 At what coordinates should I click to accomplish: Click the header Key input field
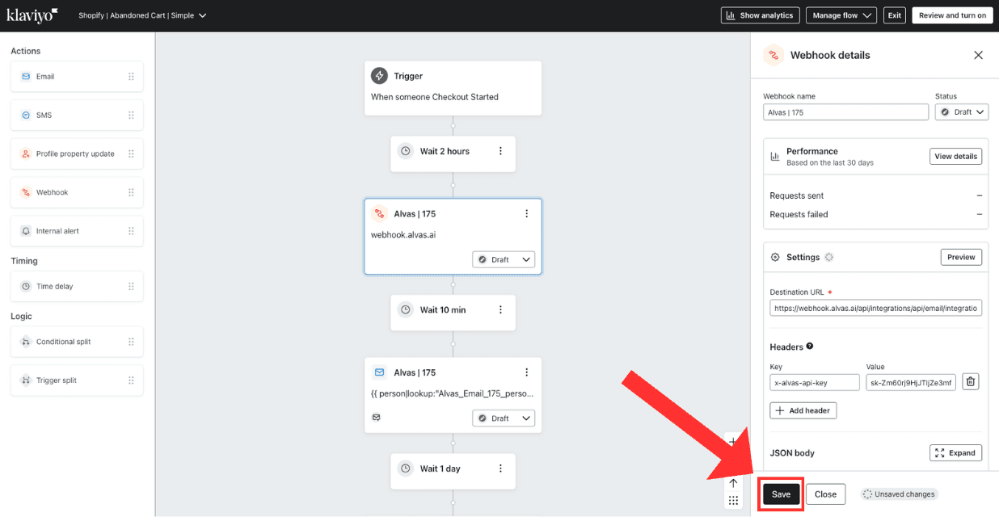tap(815, 382)
